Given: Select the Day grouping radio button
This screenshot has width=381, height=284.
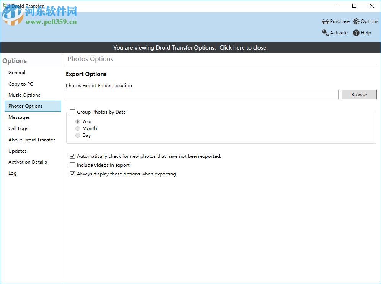Looking at the screenshot, I should [78, 135].
